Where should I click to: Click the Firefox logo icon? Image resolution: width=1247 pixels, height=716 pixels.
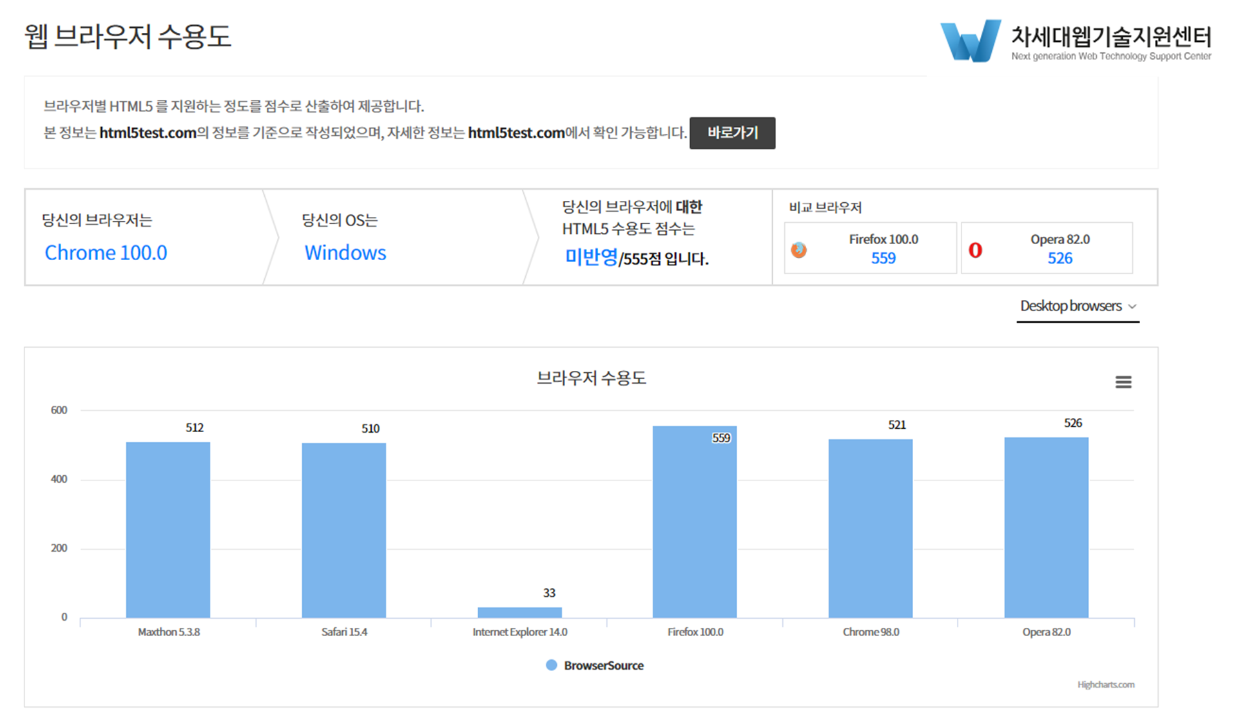click(798, 250)
